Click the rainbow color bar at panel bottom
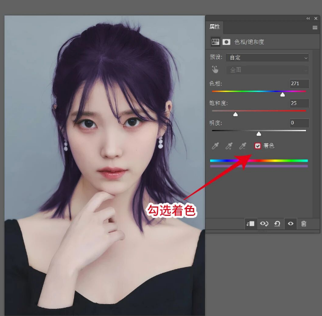The height and width of the screenshot is (316, 322). [259, 161]
